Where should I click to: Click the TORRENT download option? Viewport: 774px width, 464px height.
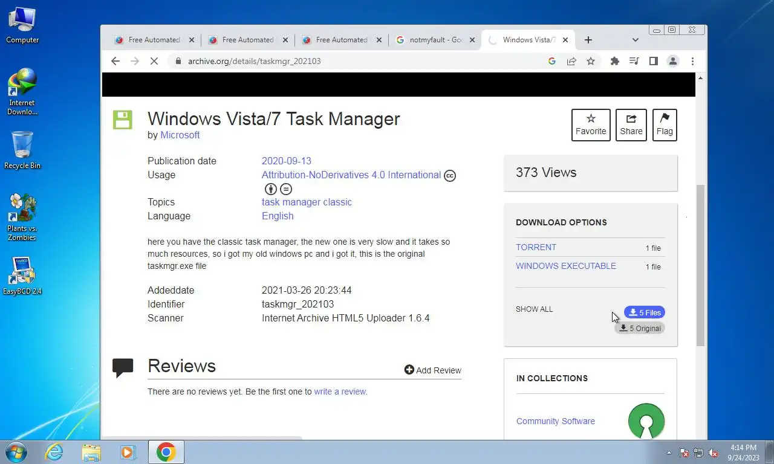point(536,247)
